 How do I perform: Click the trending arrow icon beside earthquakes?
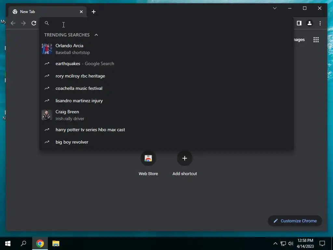coord(47,63)
